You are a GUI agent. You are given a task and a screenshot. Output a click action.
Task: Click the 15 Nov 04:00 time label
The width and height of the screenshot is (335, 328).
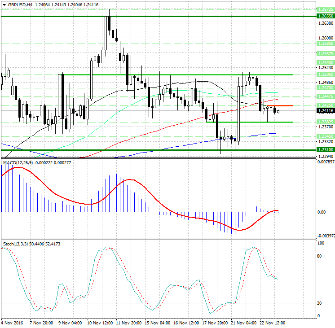(158, 323)
